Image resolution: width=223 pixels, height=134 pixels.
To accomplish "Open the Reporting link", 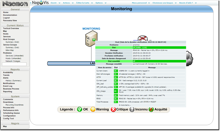I will [8, 91].
